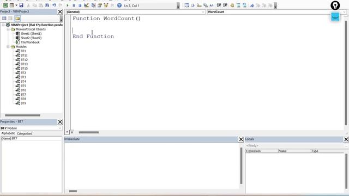This screenshot has height=196, width=349.
Task: Select ThisWorkbook in project tree
Action: 30,42
